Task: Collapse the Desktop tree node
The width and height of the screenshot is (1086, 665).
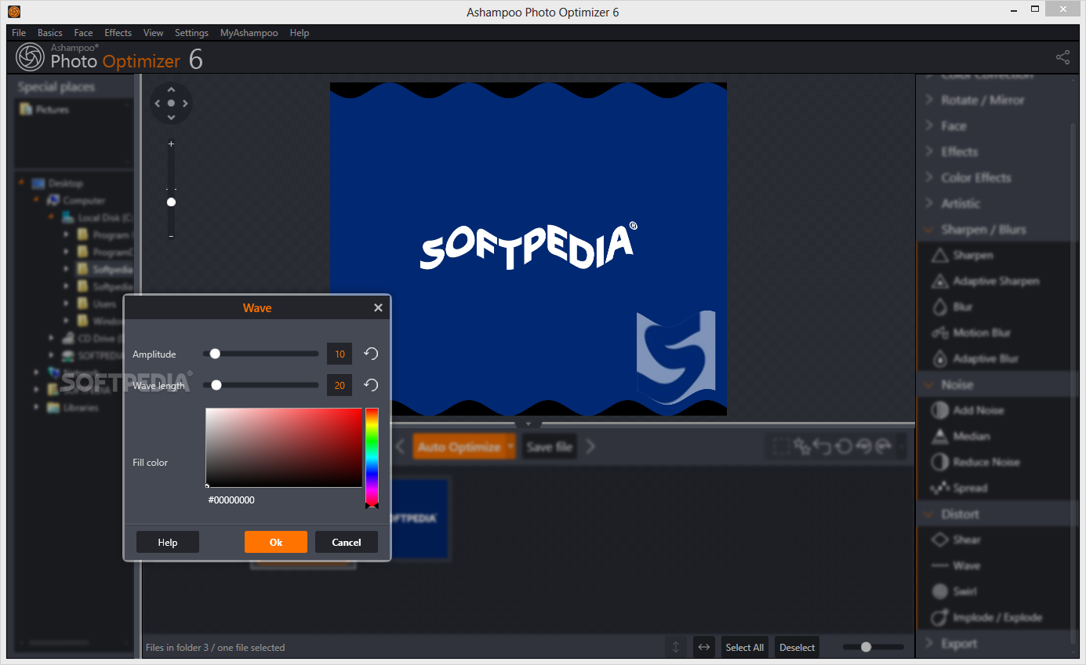Action: click(21, 183)
